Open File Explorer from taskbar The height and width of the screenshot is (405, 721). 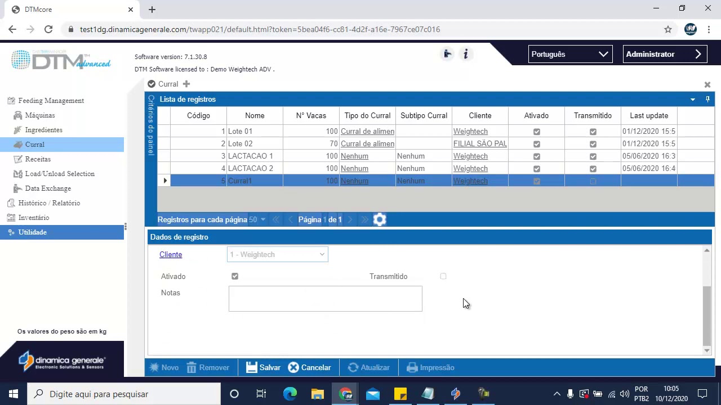coord(317,394)
